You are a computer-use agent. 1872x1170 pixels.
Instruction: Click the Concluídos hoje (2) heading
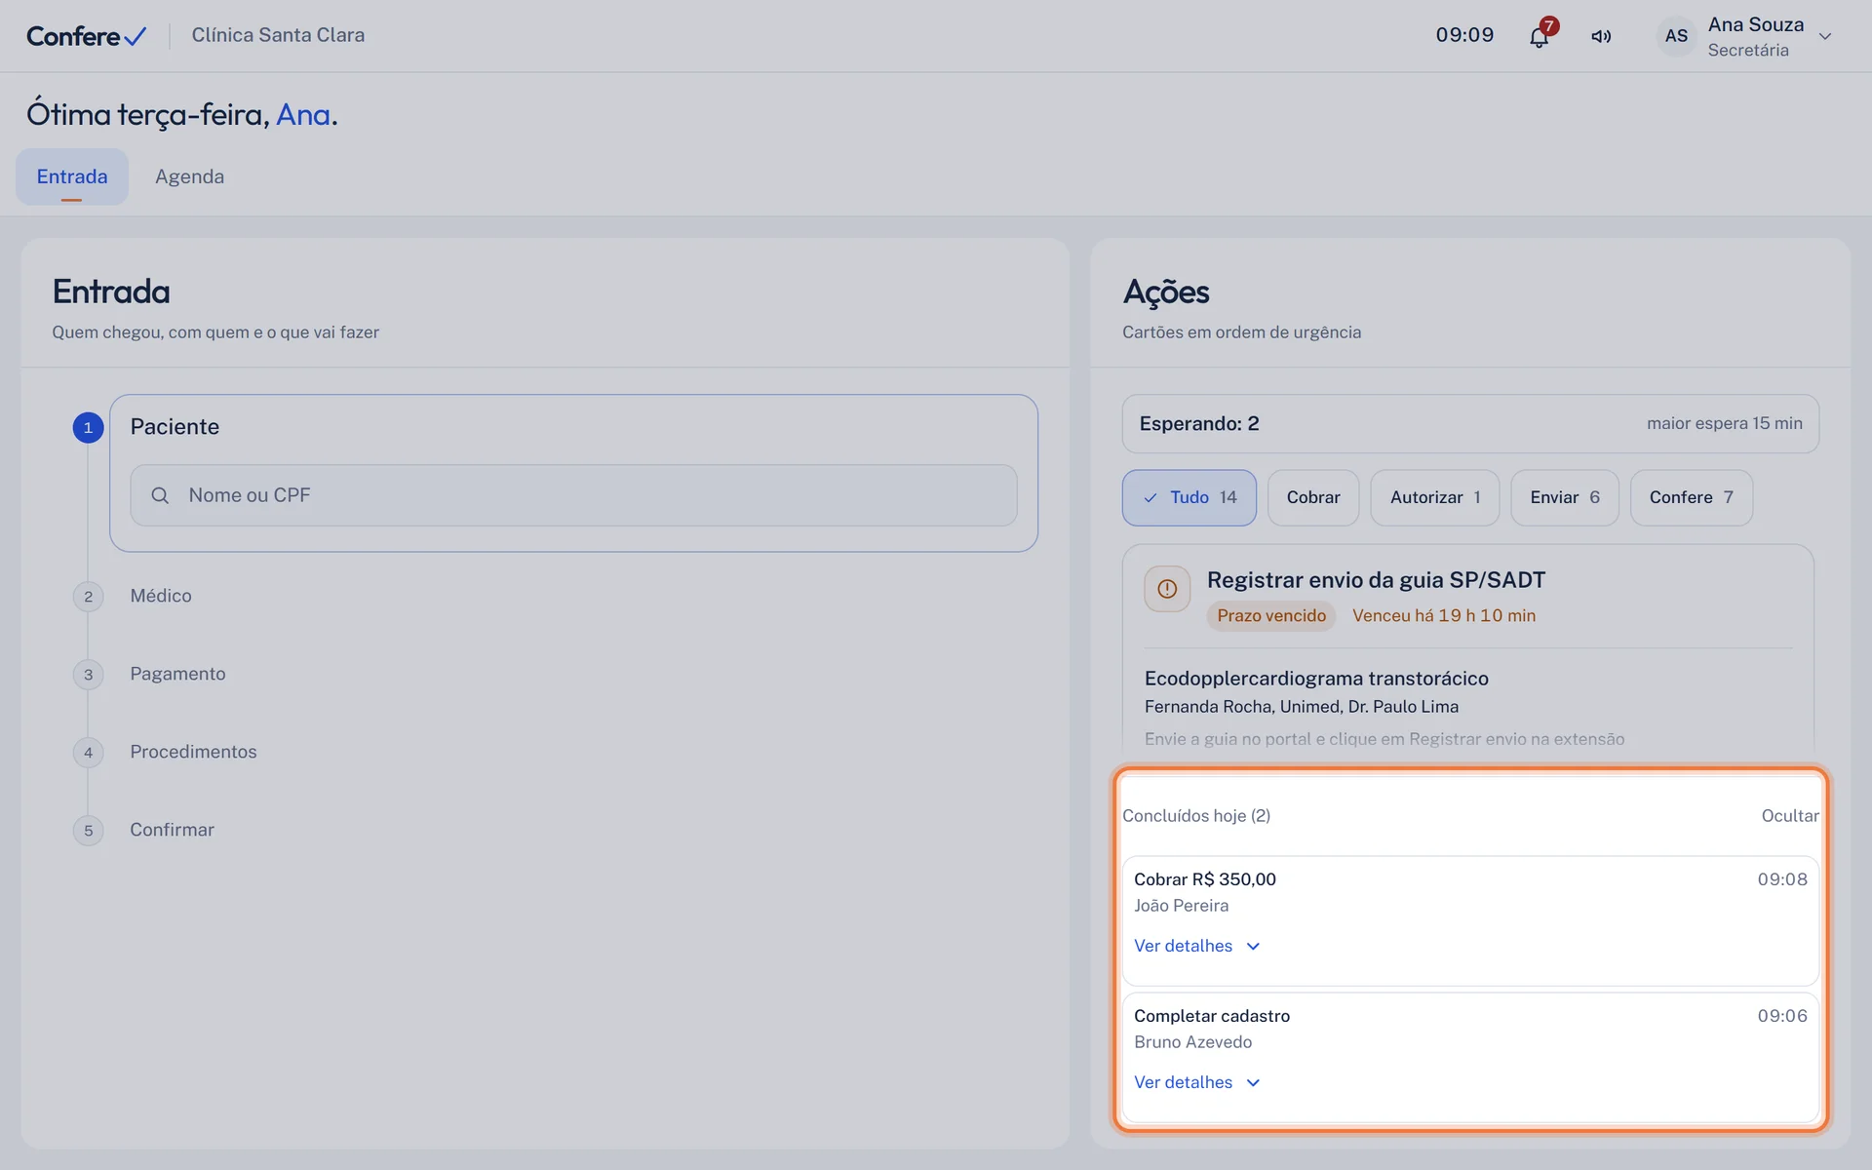(x=1196, y=815)
